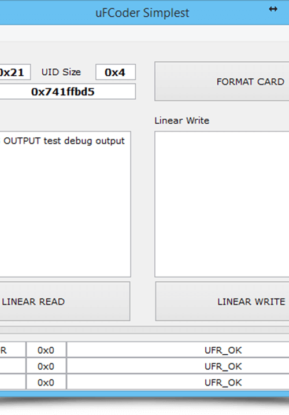
Task: Click the status row label ending in R
Action: (x=13, y=350)
